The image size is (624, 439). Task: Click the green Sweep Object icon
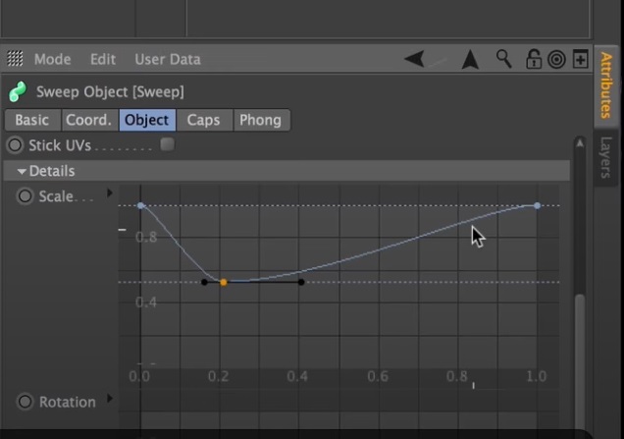(x=18, y=91)
